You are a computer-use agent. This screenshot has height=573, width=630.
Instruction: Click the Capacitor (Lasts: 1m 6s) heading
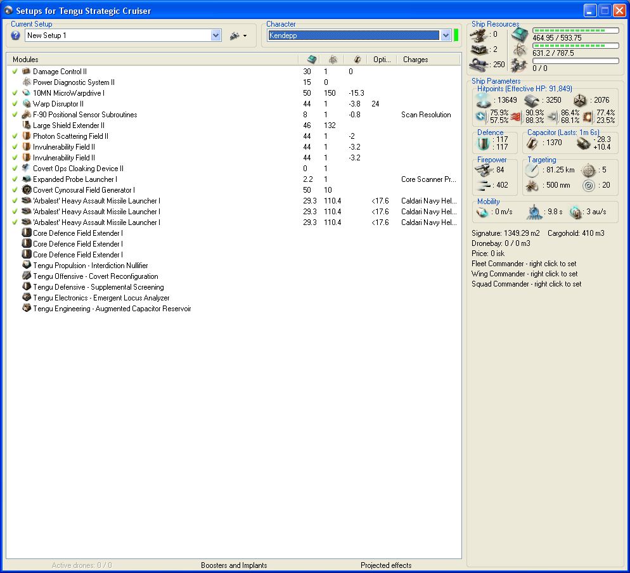[x=563, y=132]
